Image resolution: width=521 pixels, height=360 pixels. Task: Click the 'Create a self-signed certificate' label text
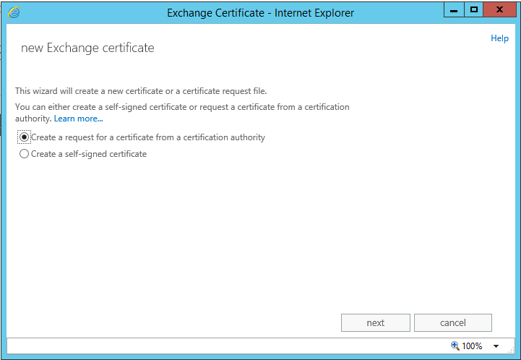coord(88,154)
